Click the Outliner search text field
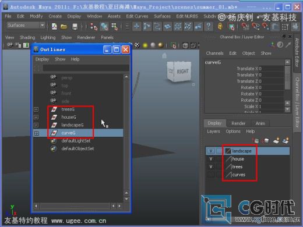The image size is (303, 227). 86,68
